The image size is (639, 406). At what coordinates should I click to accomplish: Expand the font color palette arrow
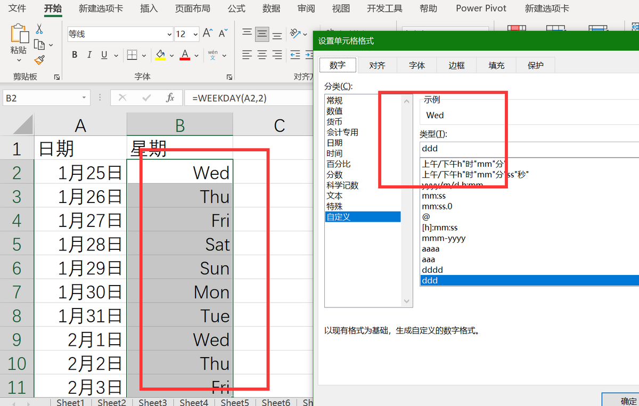[196, 55]
